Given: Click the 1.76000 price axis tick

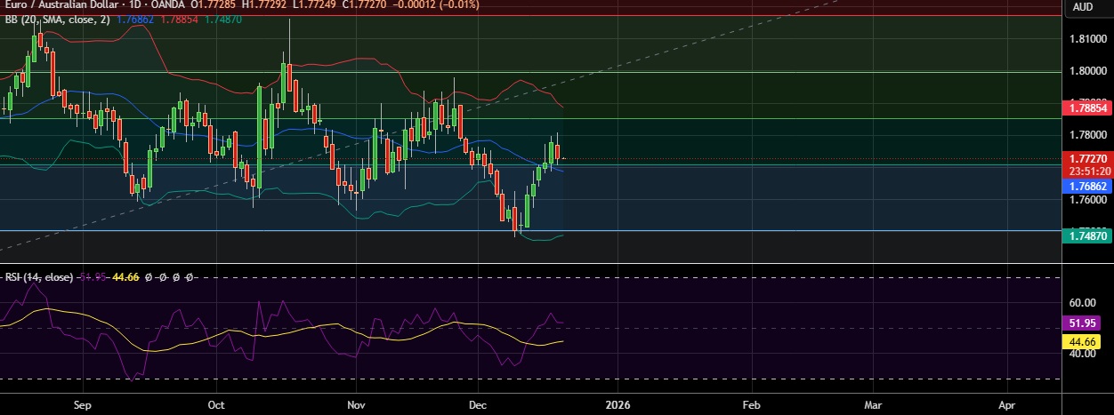Looking at the screenshot, I should pos(1087,200).
